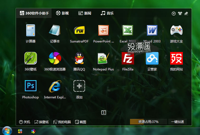This screenshot has height=135, width=200.
Task: Open the 计算器 calculator app
Action: click(x=31, y=30)
